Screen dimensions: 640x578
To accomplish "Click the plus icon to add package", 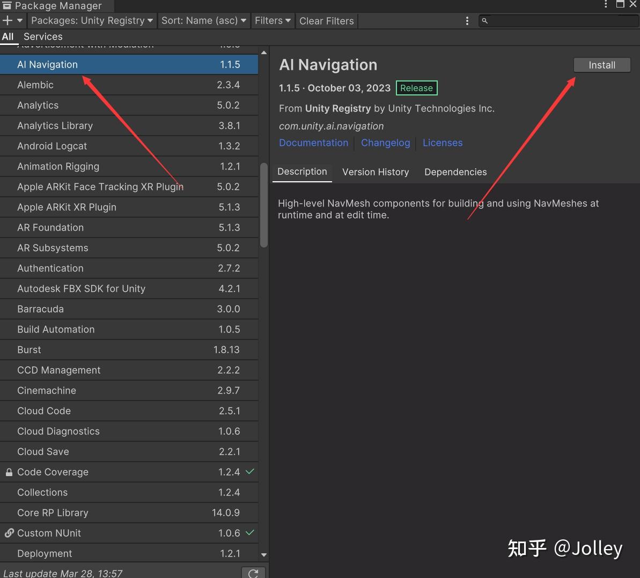I will tap(8, 20).
